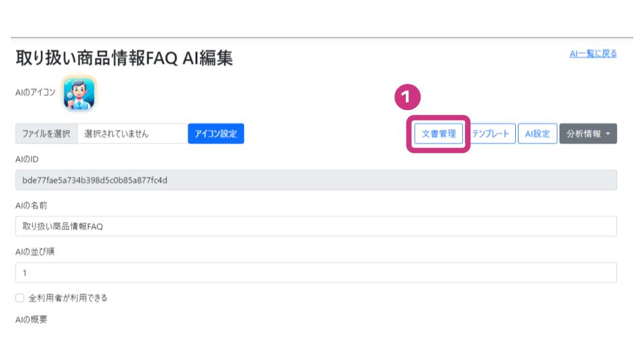Enable the 全利用者が利用できる checkbox
This screenshot has width=644, height=362.
(19, 298)
